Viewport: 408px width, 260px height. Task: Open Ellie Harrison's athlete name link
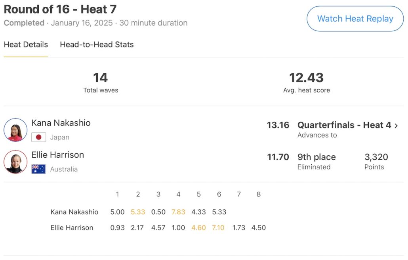58,155
